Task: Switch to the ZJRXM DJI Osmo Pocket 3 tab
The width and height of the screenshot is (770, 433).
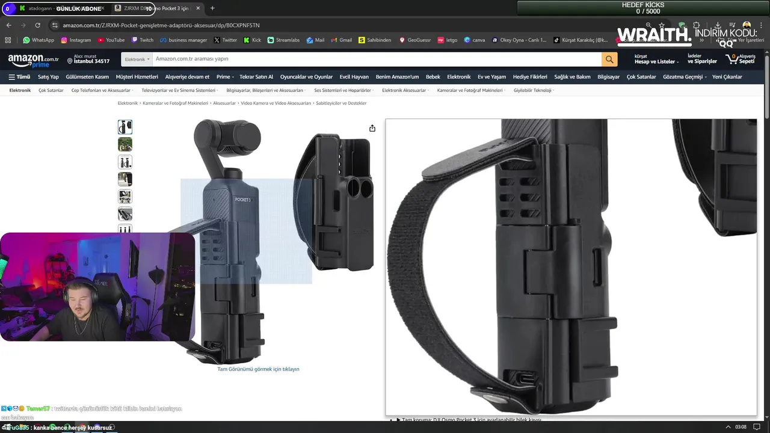Action: pos(158,8)
